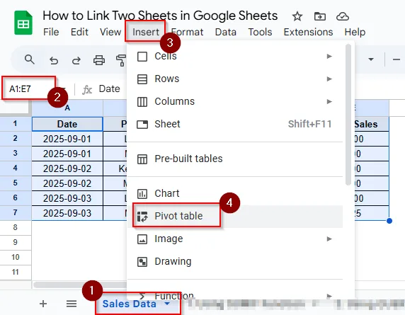
Task: Check cloud save status icon
Action: pos(343,16)
